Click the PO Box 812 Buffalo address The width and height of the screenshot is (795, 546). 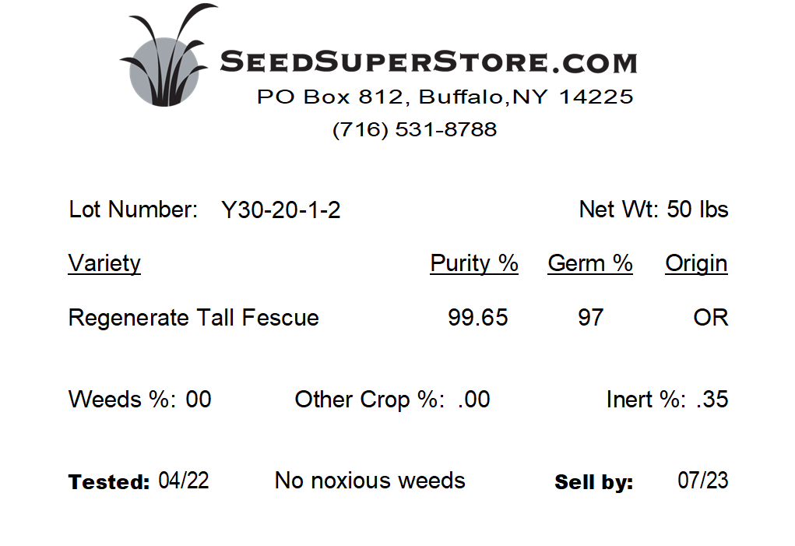pyautogui.click(x=445, y=97)
